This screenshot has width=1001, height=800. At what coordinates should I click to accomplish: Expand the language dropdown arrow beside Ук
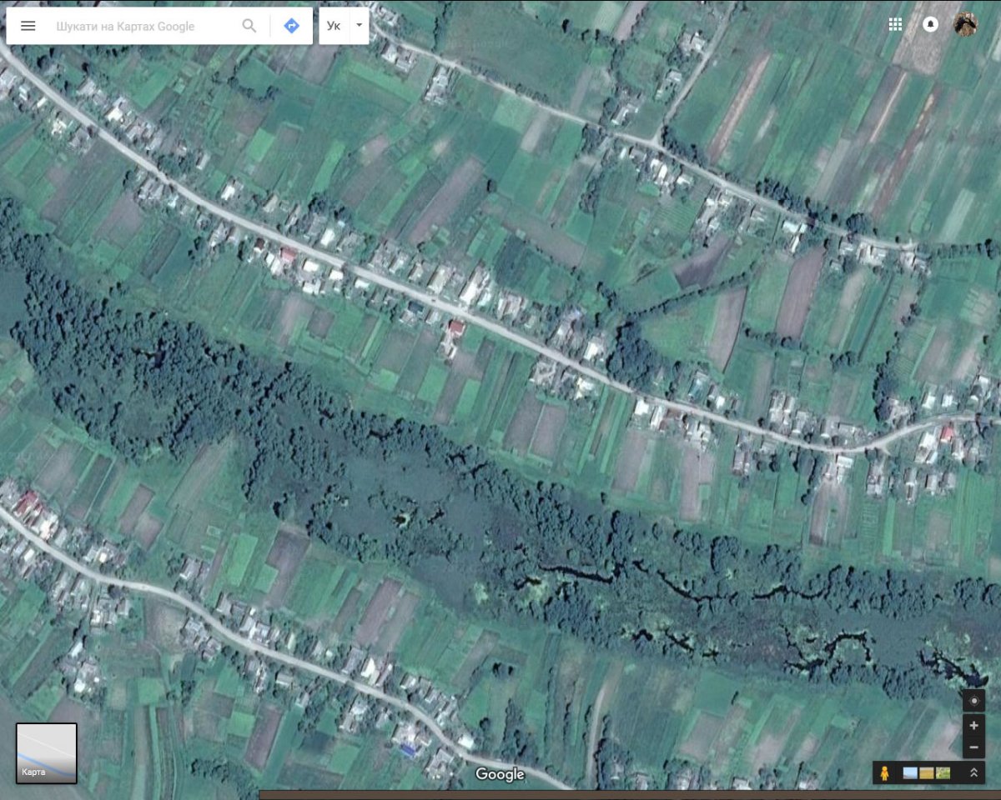pos(359,26)
